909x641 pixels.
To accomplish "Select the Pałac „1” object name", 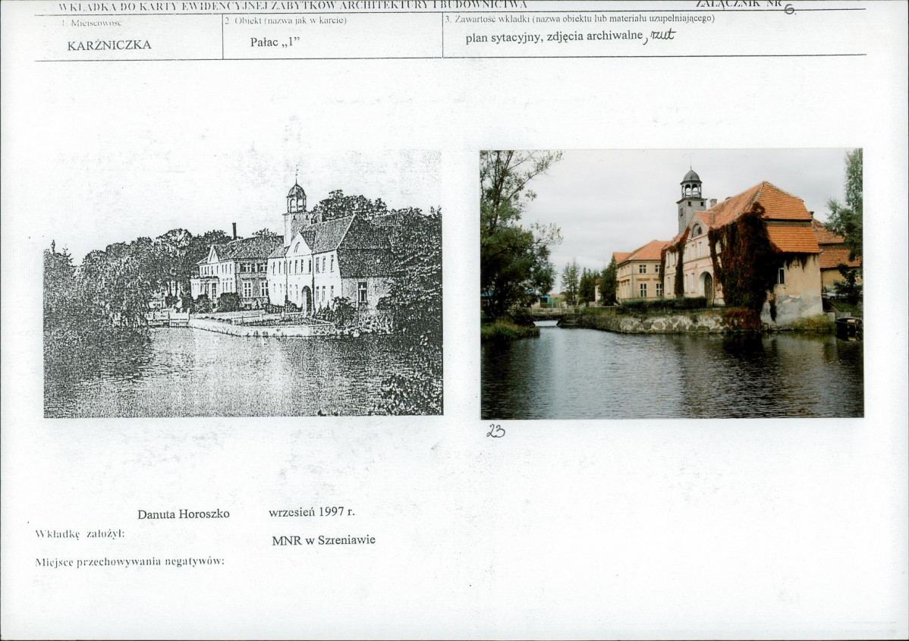I will (275, 42).
